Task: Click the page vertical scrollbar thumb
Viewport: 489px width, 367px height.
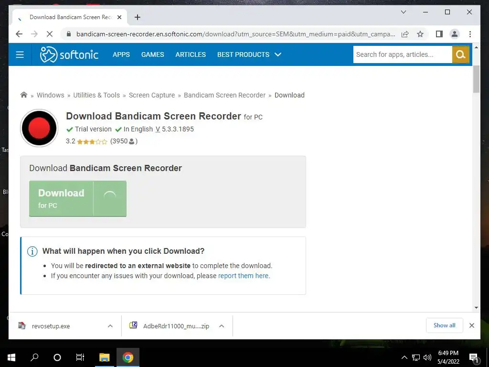Action: [x=476, y=79]
